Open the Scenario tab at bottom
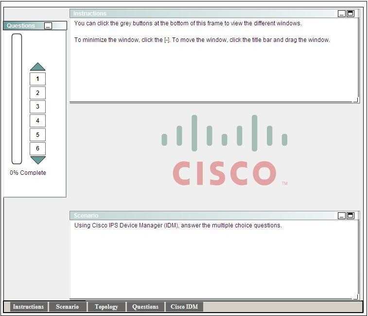This screenshot has width=368, height=316. [x=68, y=307]
